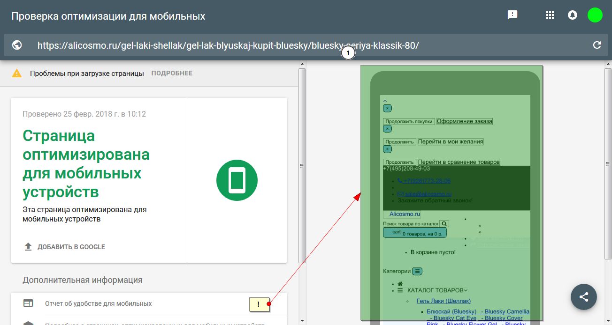Click the Alicosmo.ru logo link
The image size is (612, 325).
click(405, 214)
